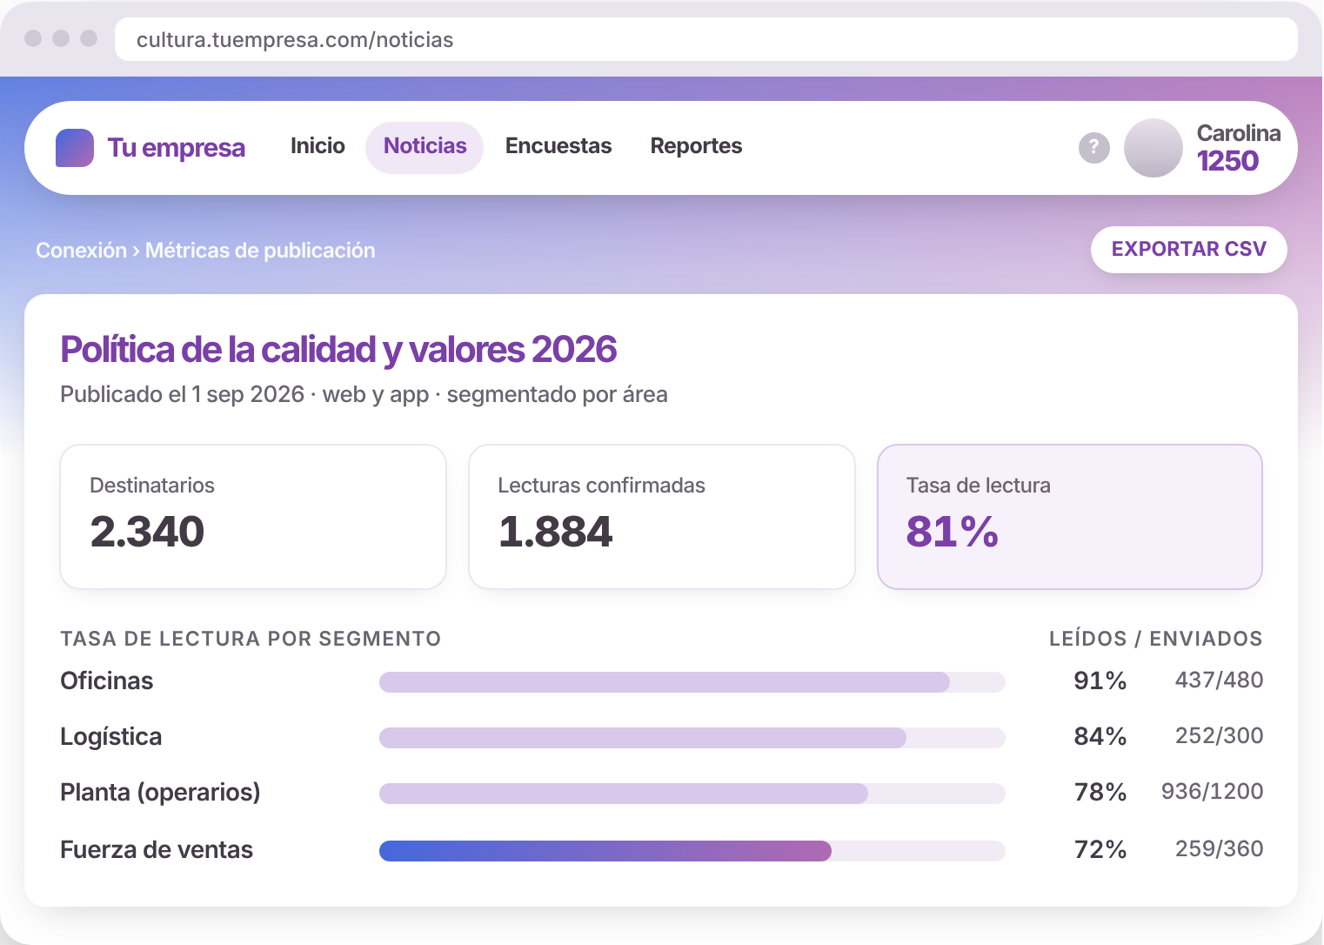The height and width of the screenshot is (945, 1324).
Task: Select the Noticias tab
Action: (425, 147)
